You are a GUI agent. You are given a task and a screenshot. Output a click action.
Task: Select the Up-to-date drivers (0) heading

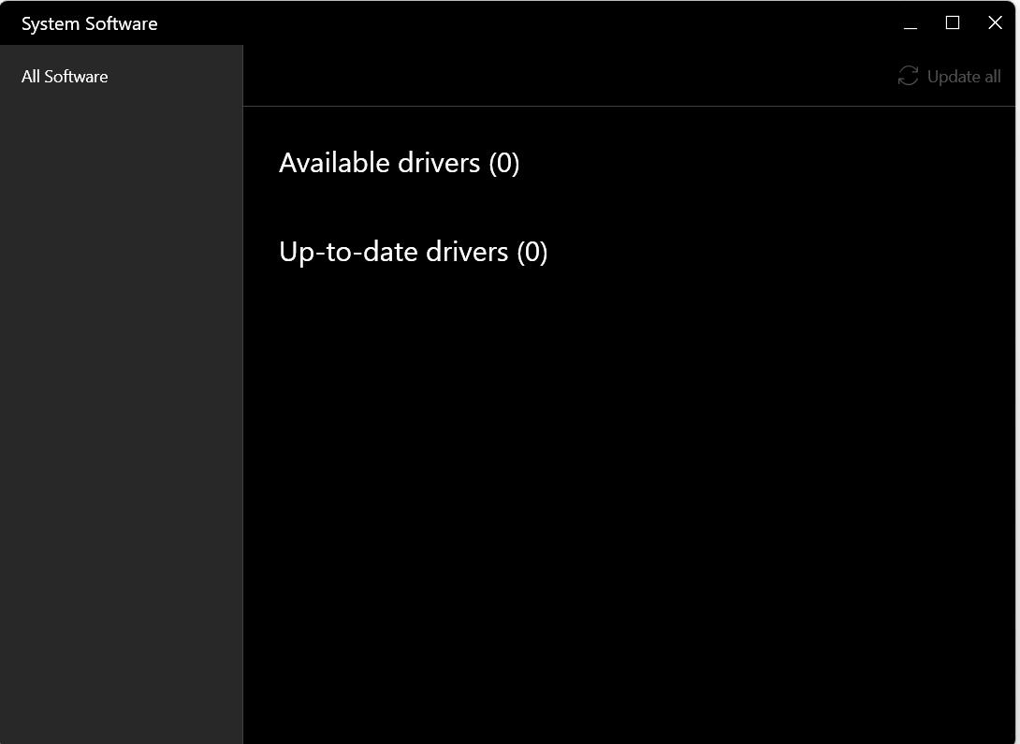point(413,252)
